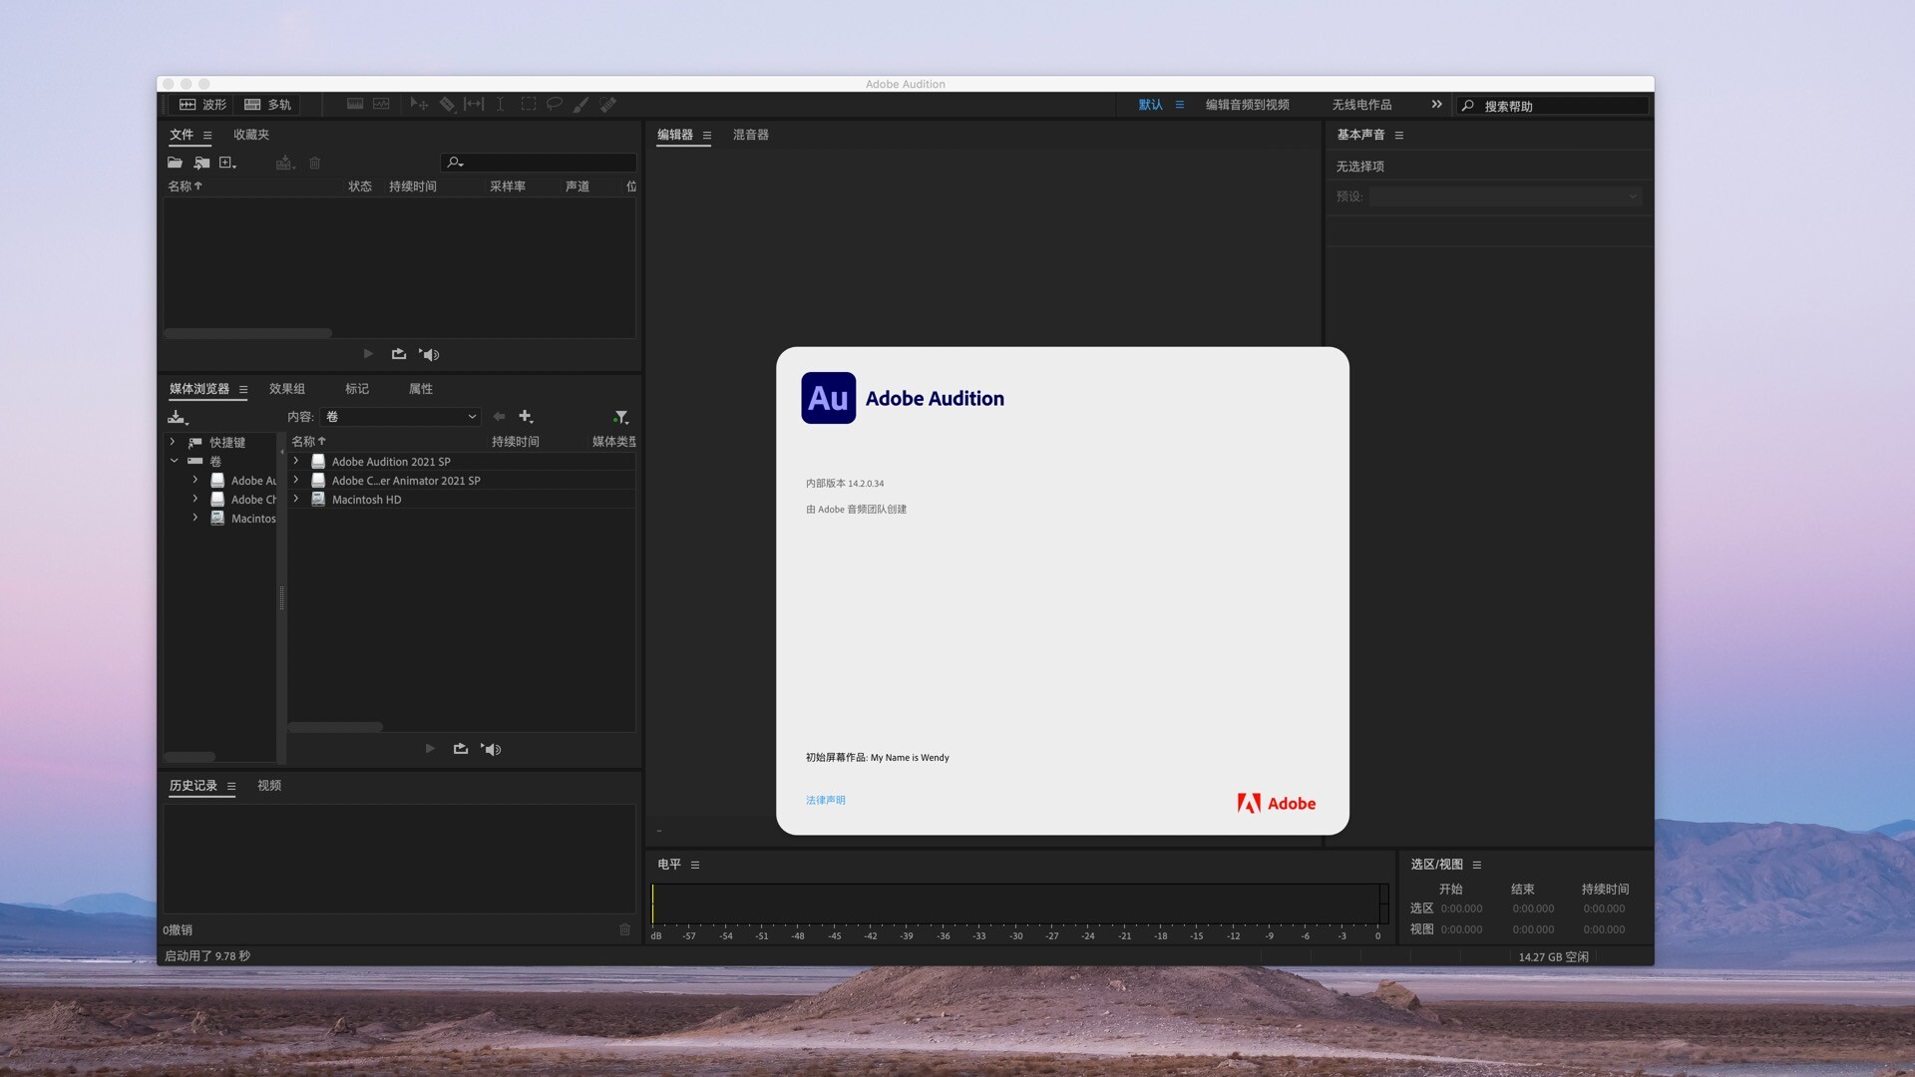
Task: Open the New File dropdown icon
Action: pyautogui.click(x=227, y=163)
